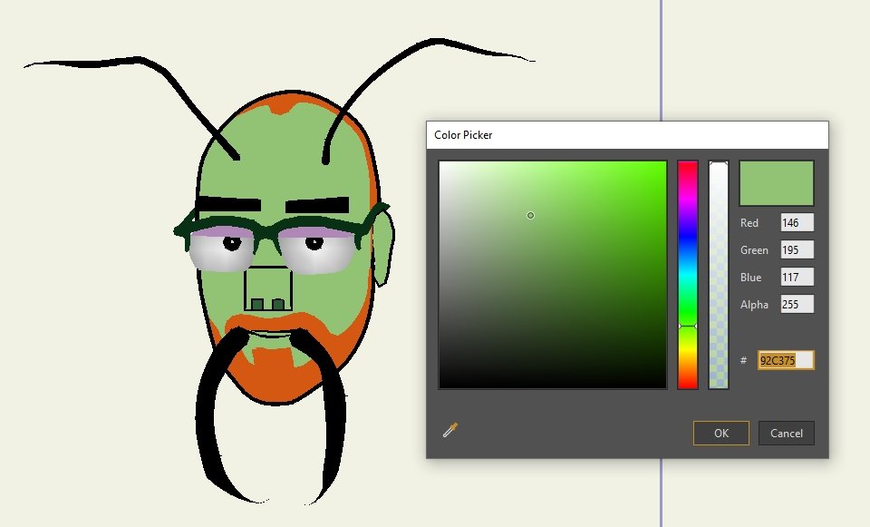870x527 pixels.
Task: Click the circular marker in the saturation field
Action: click(x=530, y=215)
